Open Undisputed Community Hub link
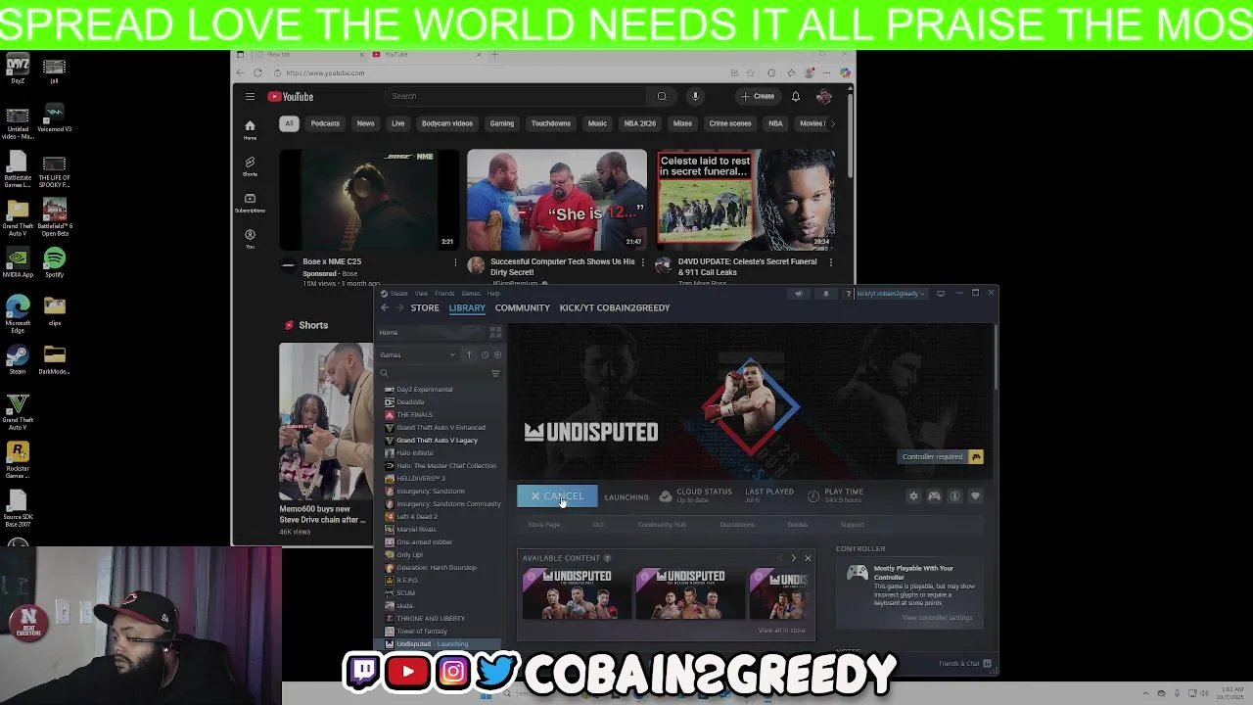The image size is (1253, 705). (x=662, y=525)
